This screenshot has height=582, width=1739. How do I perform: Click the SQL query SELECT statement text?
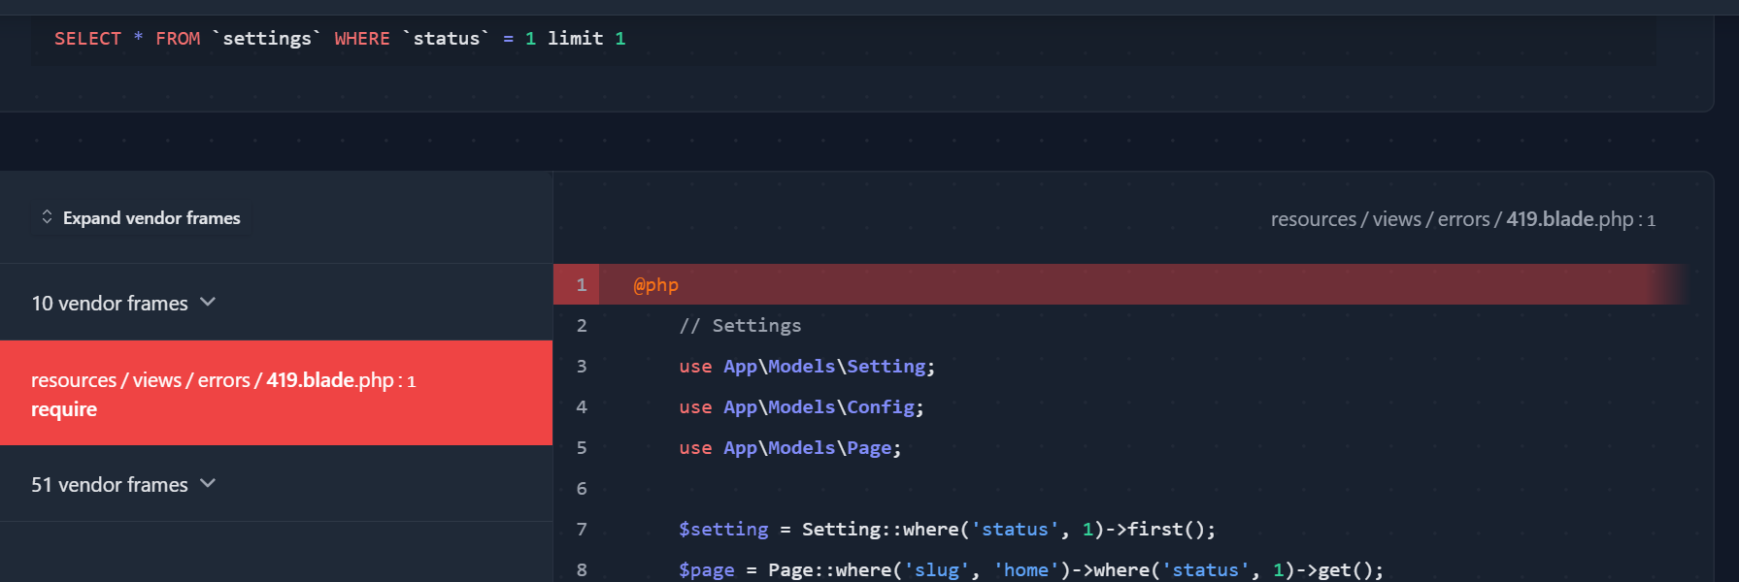340,39
